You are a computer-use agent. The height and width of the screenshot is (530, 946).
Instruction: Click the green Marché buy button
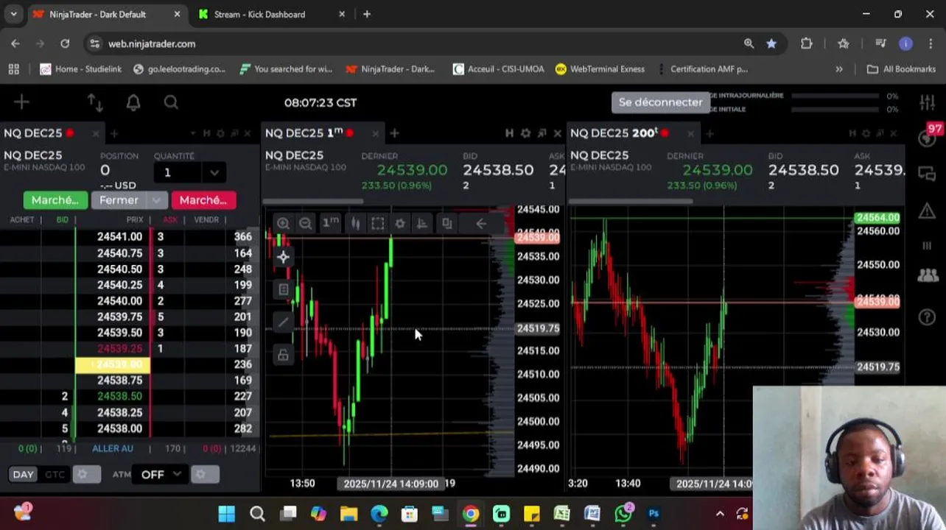click(55, 200)
